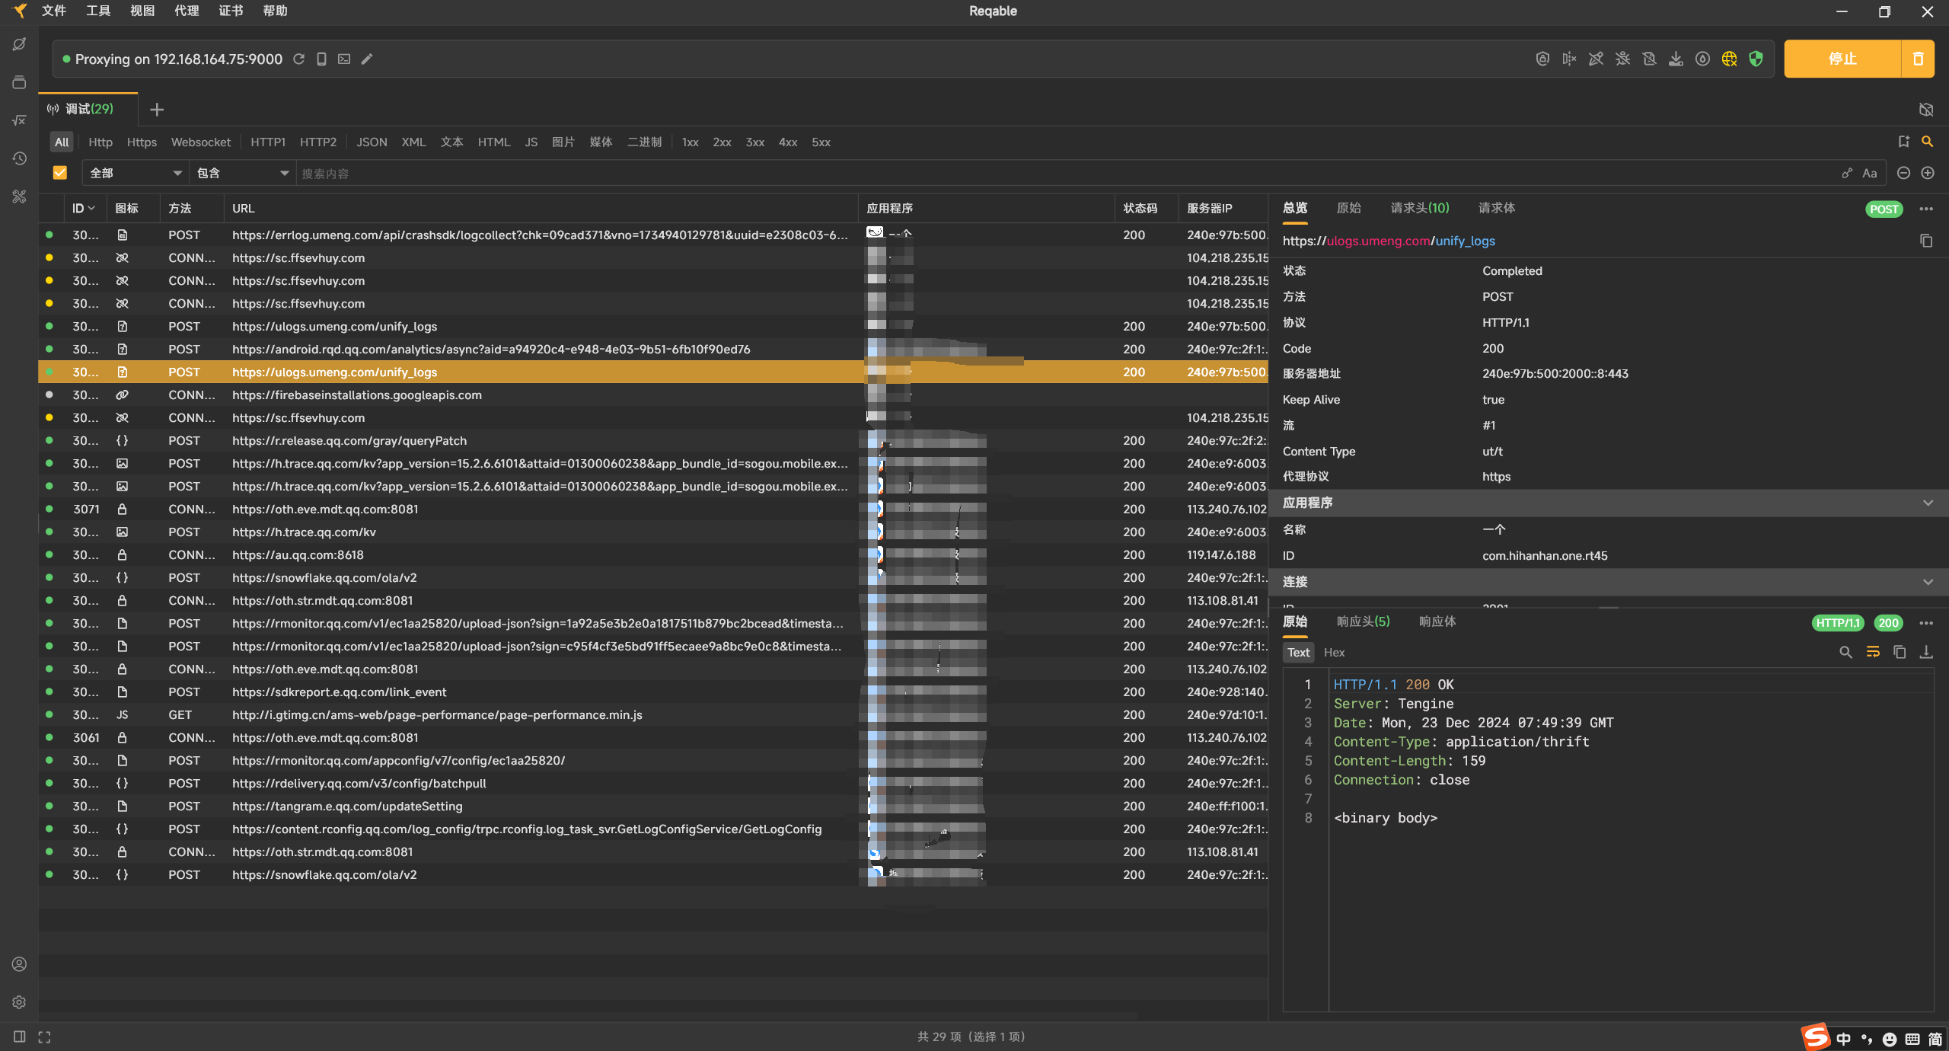Click the green shield security icon
Screen dimensions: 1949x1051
1756,59
